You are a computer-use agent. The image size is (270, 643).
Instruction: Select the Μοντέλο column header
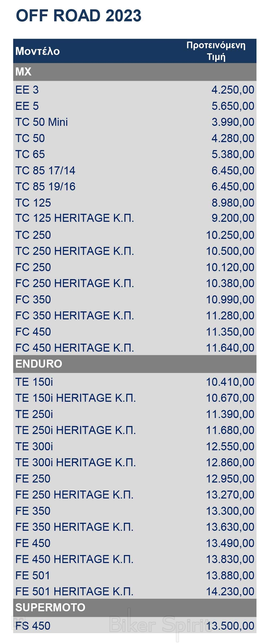pos(38,51)
